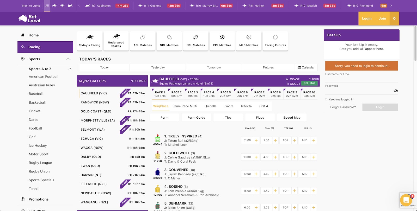
Task: Switch to the Tomorrow races tab
Action: 214,67
